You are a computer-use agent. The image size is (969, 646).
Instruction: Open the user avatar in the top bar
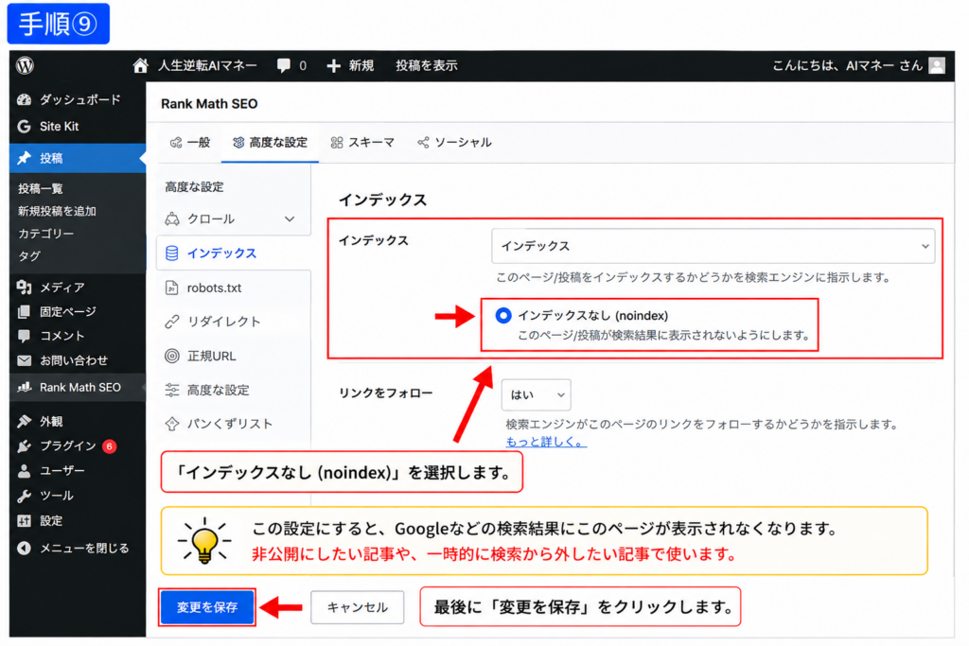(937, 65)
